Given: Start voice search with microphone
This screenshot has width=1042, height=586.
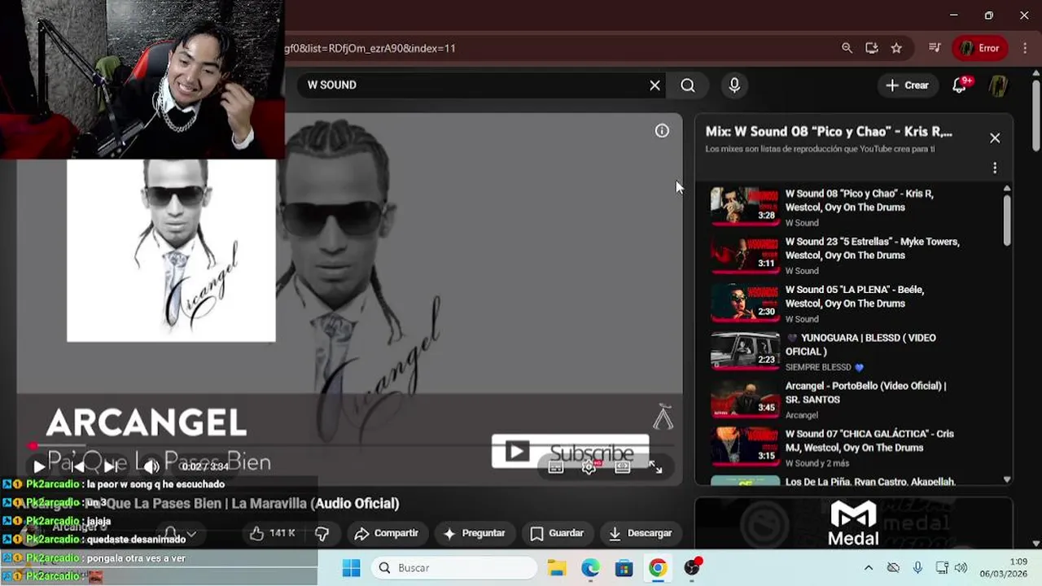Looking at the screenshot, I should (734, 85).
